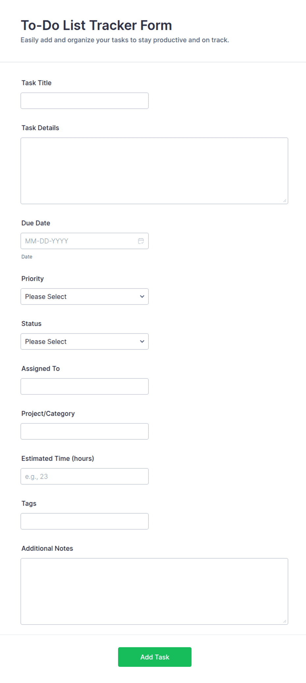Click the To-Do List Tracker Form heading
Image resolution: width=306 pixels, height=683 pixels.
click(96, 25)
